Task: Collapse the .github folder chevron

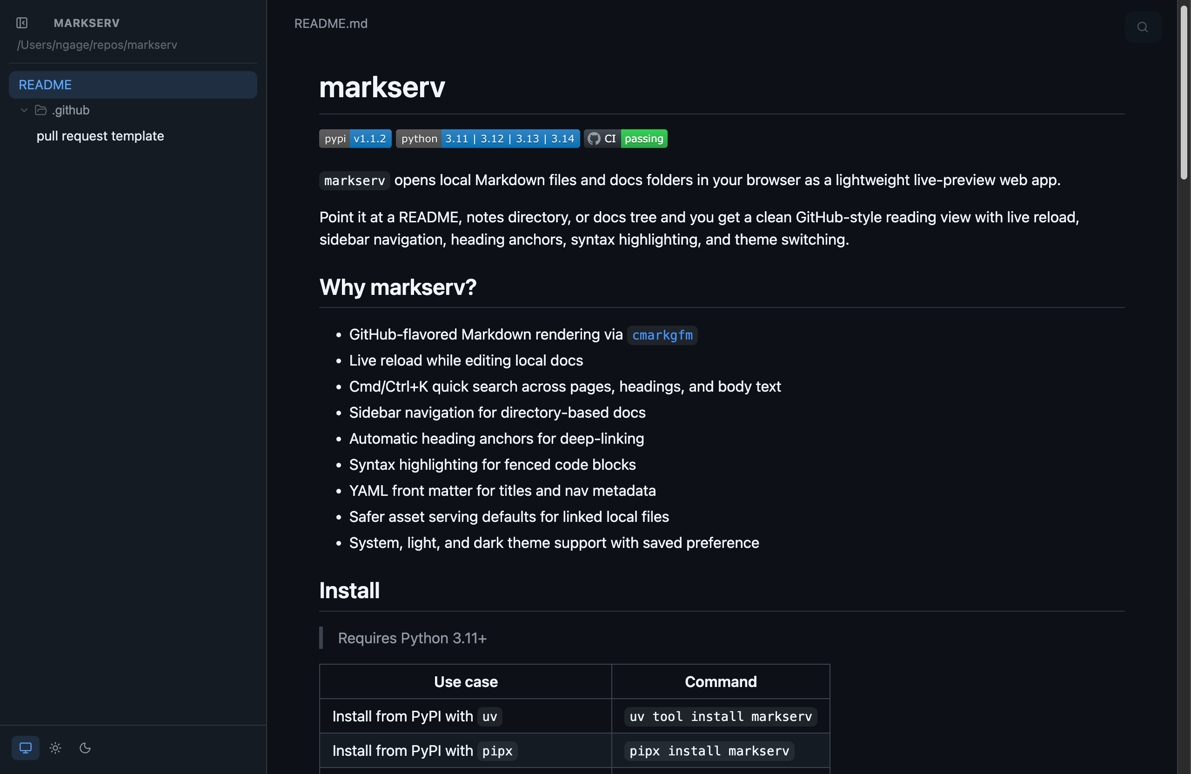Action: pos(24,110)
